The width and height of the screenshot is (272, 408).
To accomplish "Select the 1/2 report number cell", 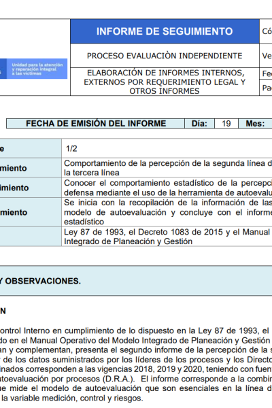I will [167, 148].
